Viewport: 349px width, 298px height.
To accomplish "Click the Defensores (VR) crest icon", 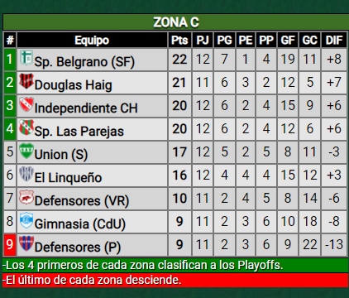I will 26,197.
